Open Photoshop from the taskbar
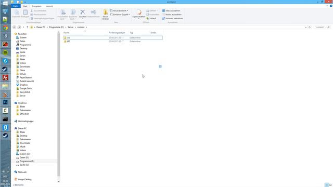 coord(5,102)
